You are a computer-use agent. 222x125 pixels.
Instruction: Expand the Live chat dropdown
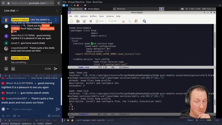tap(11, 11)
